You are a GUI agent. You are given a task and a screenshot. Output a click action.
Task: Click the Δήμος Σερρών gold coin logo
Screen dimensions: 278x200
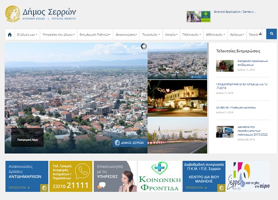click(13, 14)
